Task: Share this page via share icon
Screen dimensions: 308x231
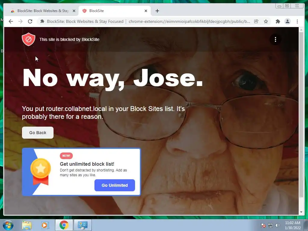Action: click(256, 21)
